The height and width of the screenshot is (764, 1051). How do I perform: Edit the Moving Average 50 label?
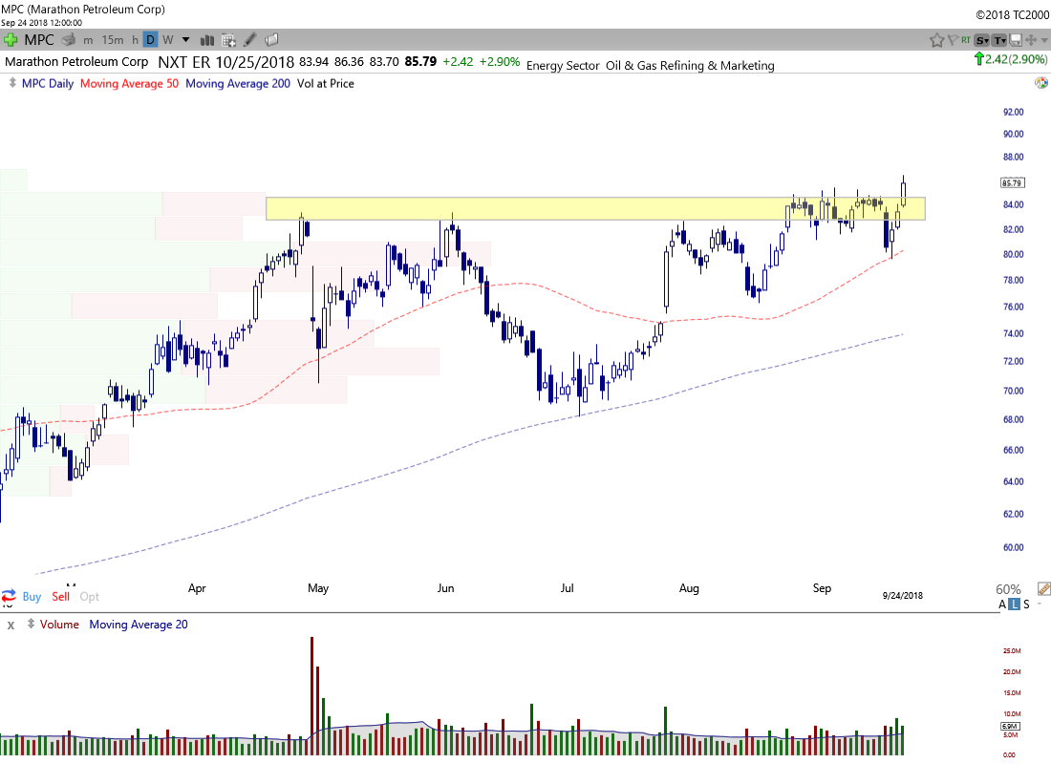click(x=129, y=84)
